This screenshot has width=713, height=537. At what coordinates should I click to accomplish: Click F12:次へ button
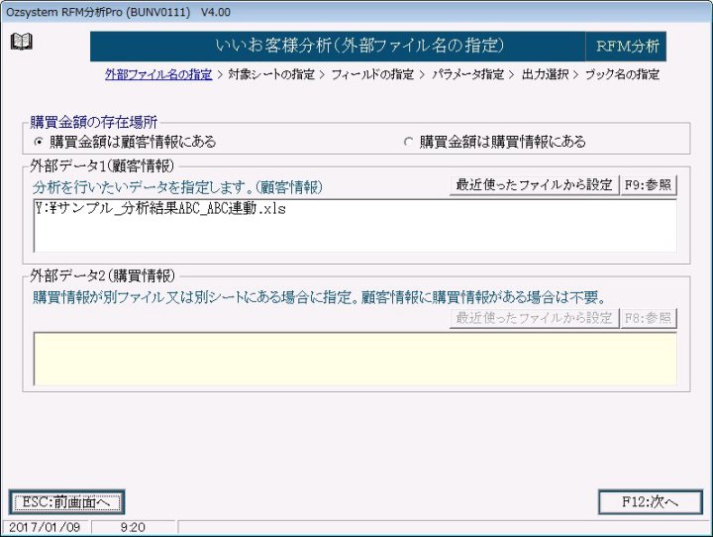(651, 502)
